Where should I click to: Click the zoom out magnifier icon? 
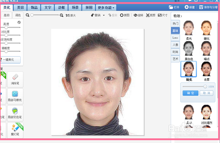click(27, 15)
